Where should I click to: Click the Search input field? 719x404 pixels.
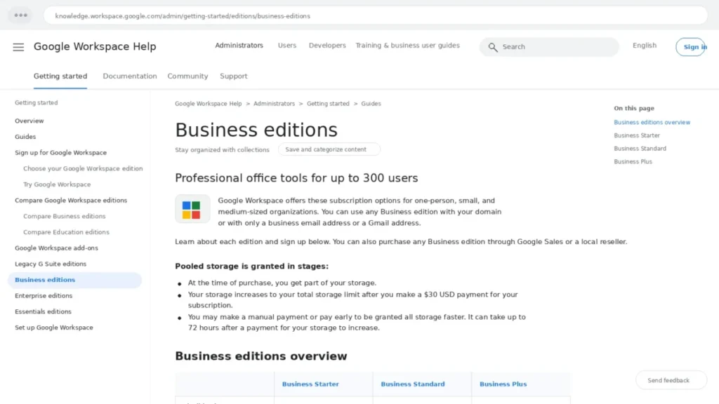click(x=549, y=47)
